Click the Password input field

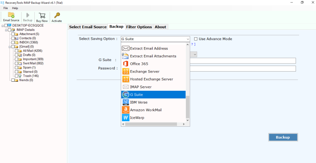click(x=242, y=68)
